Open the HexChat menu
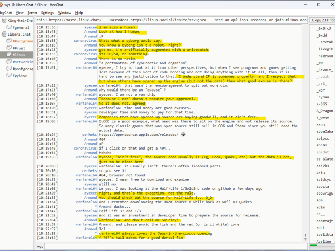The image size is (335, 251). (6, 12)
